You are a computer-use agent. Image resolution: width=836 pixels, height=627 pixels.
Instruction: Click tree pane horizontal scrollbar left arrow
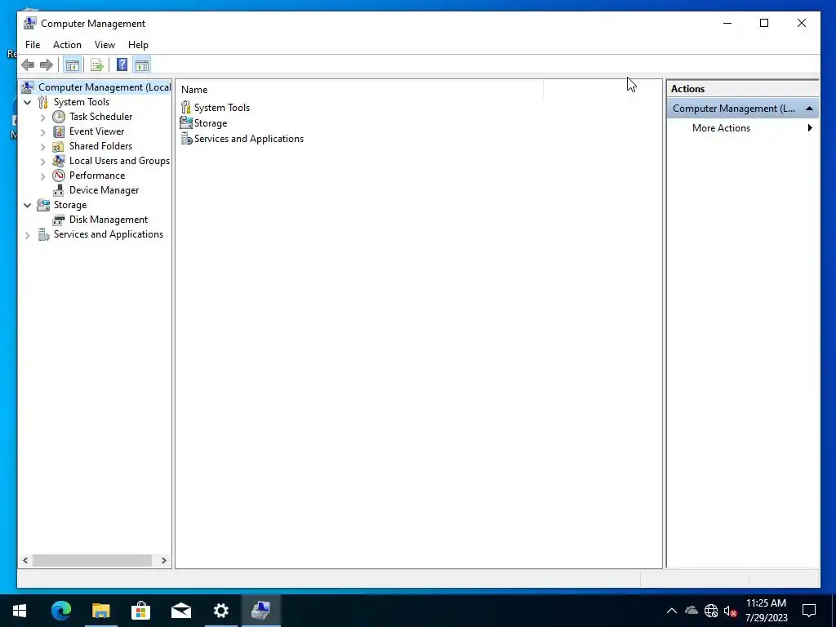(x=25, y=560)
